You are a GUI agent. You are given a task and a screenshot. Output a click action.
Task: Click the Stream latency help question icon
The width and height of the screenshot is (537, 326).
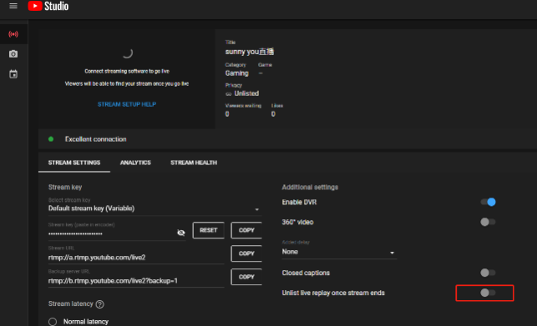(x=100, y=304)
